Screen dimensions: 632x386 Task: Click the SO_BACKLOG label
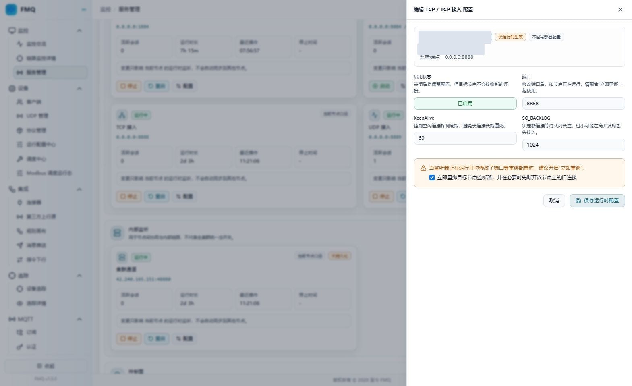point(536,118)
